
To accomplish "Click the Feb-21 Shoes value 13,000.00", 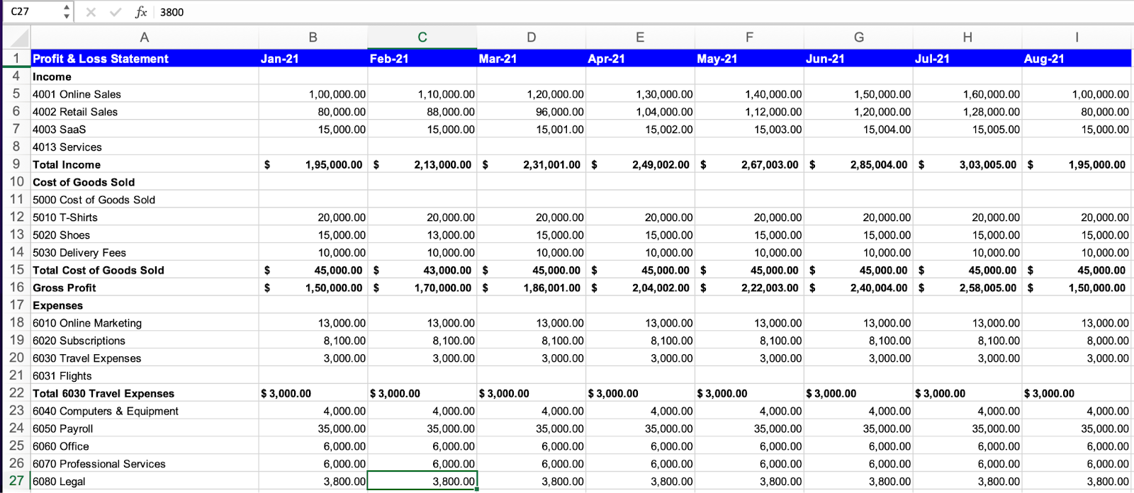I will [x=422, y=235].
